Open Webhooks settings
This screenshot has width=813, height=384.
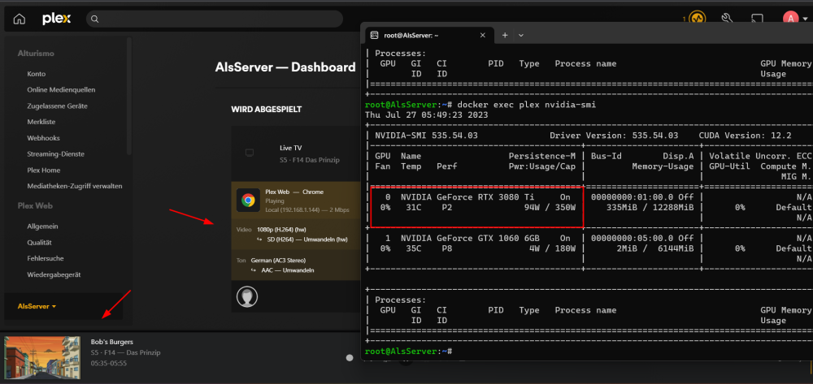click(x=44, y=138)
